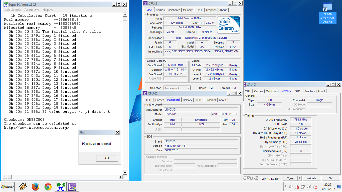Click Super PI vertical scrollbar down arrow
Viewport: 342px width, 192px height.
(125, 172)
